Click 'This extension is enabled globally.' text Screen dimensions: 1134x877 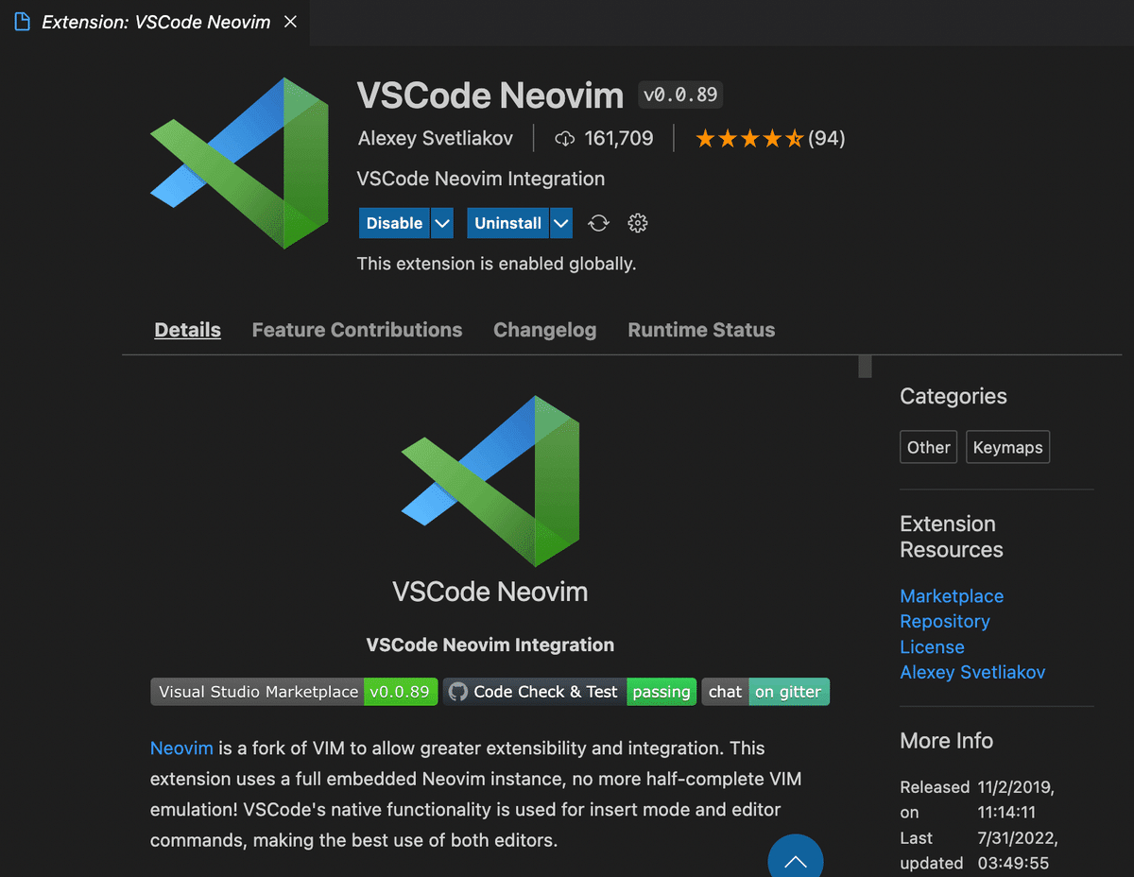[x=497, y=264]
